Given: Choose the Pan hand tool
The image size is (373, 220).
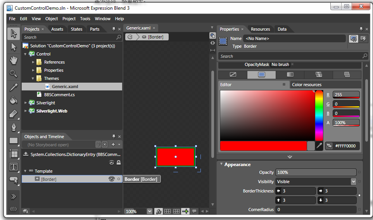Looking at the screenshot, I should pyautogui.click(x=14, y=60).
